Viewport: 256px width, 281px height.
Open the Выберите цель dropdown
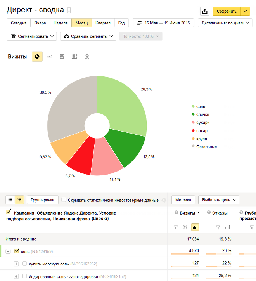(219, 200)
